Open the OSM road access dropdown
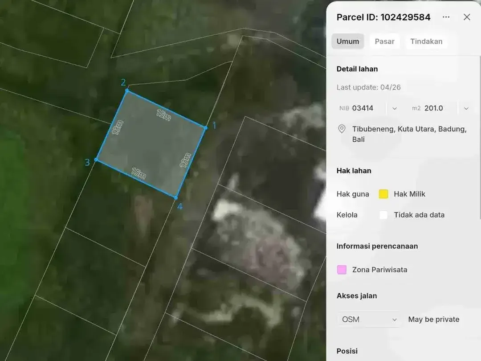The height and width of the screenshot is (361, 481). click(x=369, y=320)
